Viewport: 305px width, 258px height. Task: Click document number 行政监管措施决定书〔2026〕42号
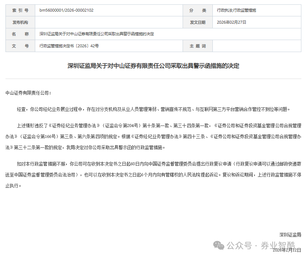click(69, 46)
